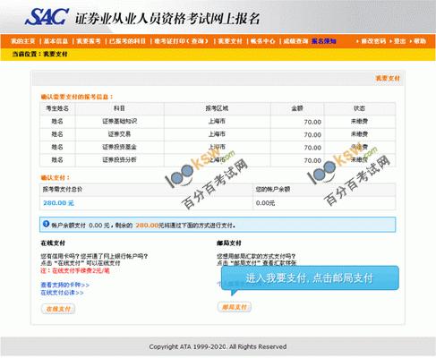Click 70.00 amount in the 证券投资分析 row
Screen dimensions: 436x358
point(312,160)
